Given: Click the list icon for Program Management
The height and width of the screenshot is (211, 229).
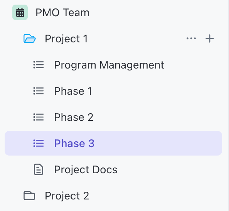Looking at the screenshot, I should coord(39,65).
